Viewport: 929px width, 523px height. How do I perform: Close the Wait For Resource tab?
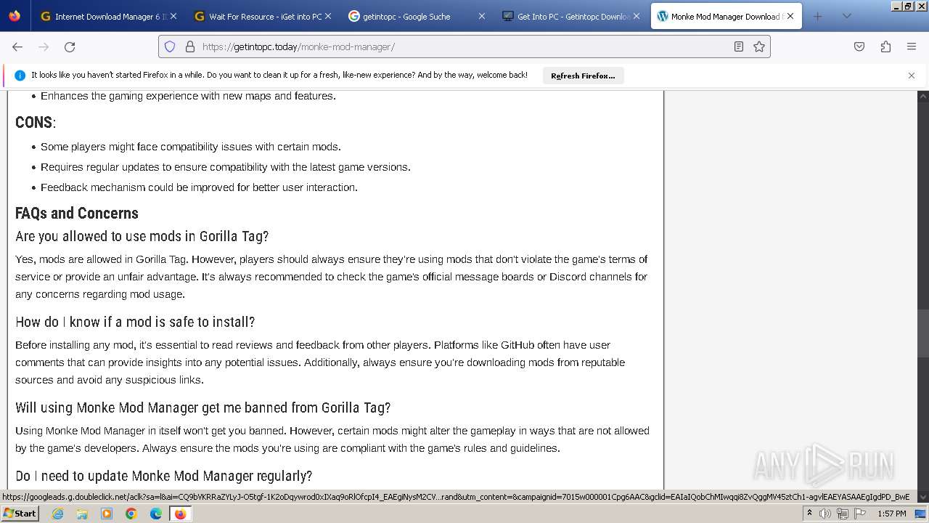[x=327, y=16]
